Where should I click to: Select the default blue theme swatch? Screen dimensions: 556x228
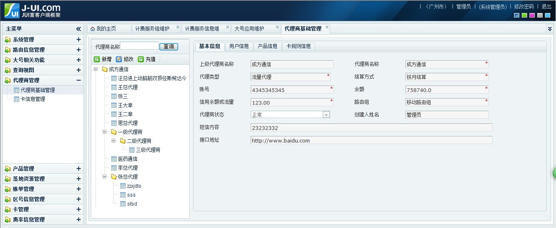[517, 15]
